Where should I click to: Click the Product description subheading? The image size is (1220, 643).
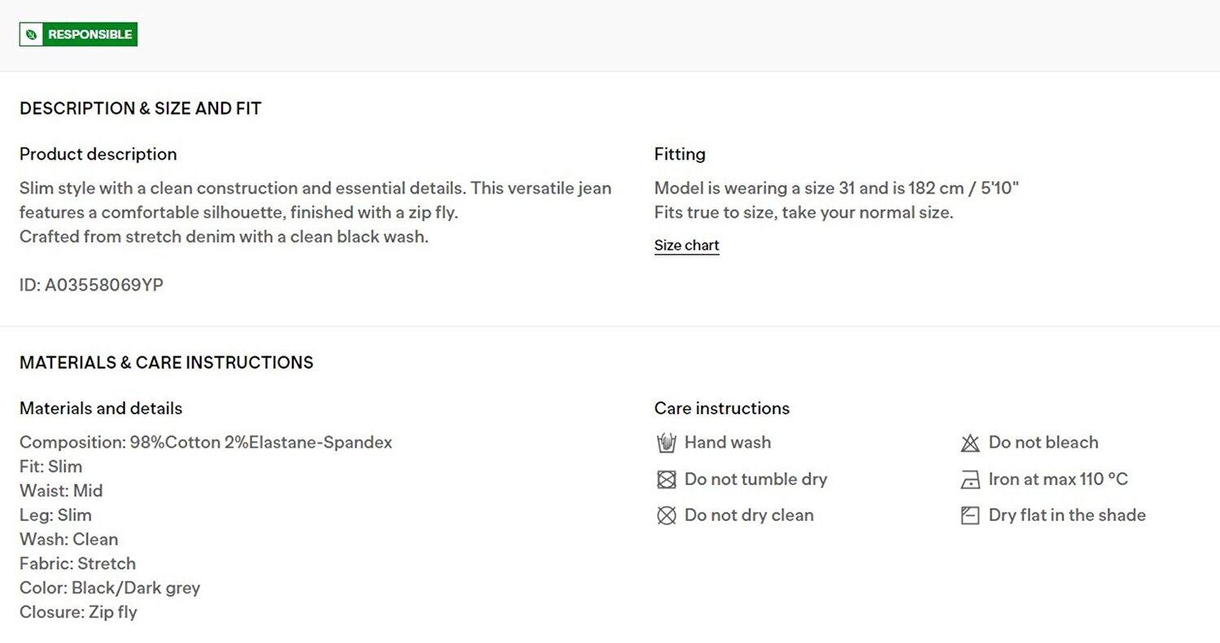click(x=98, y=154)
